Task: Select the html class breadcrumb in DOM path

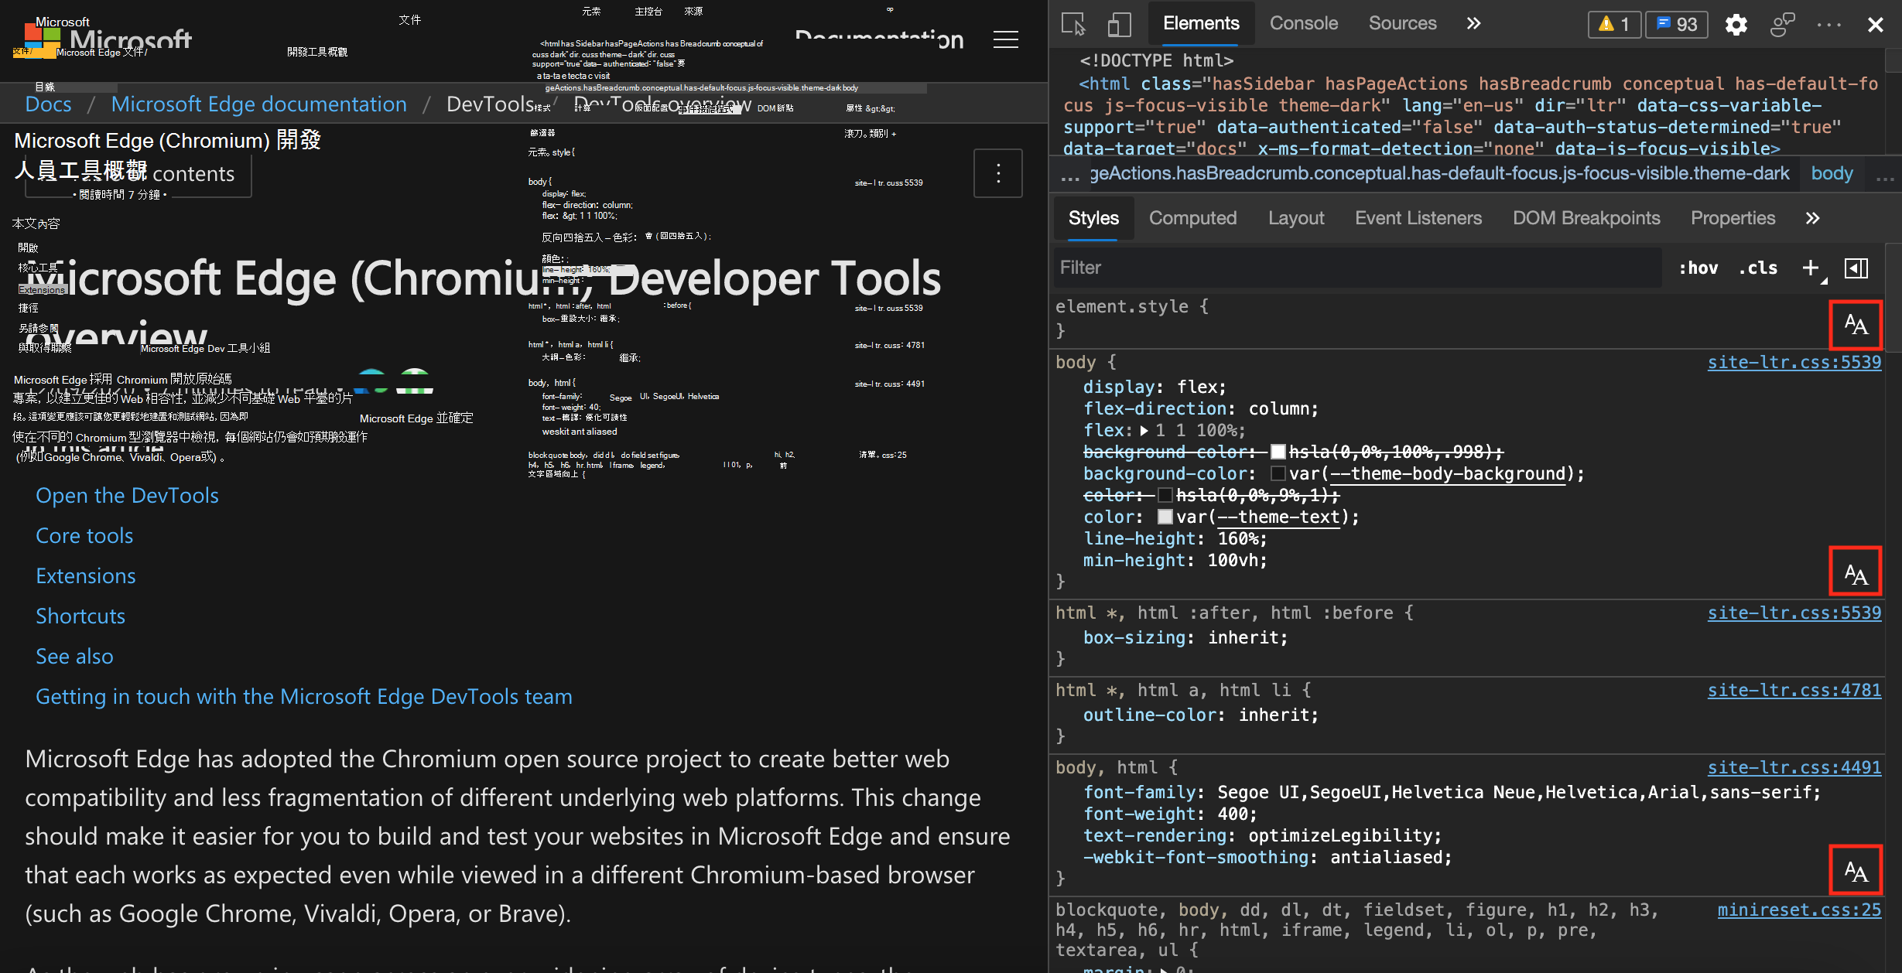Action: tap(1438, 173)
